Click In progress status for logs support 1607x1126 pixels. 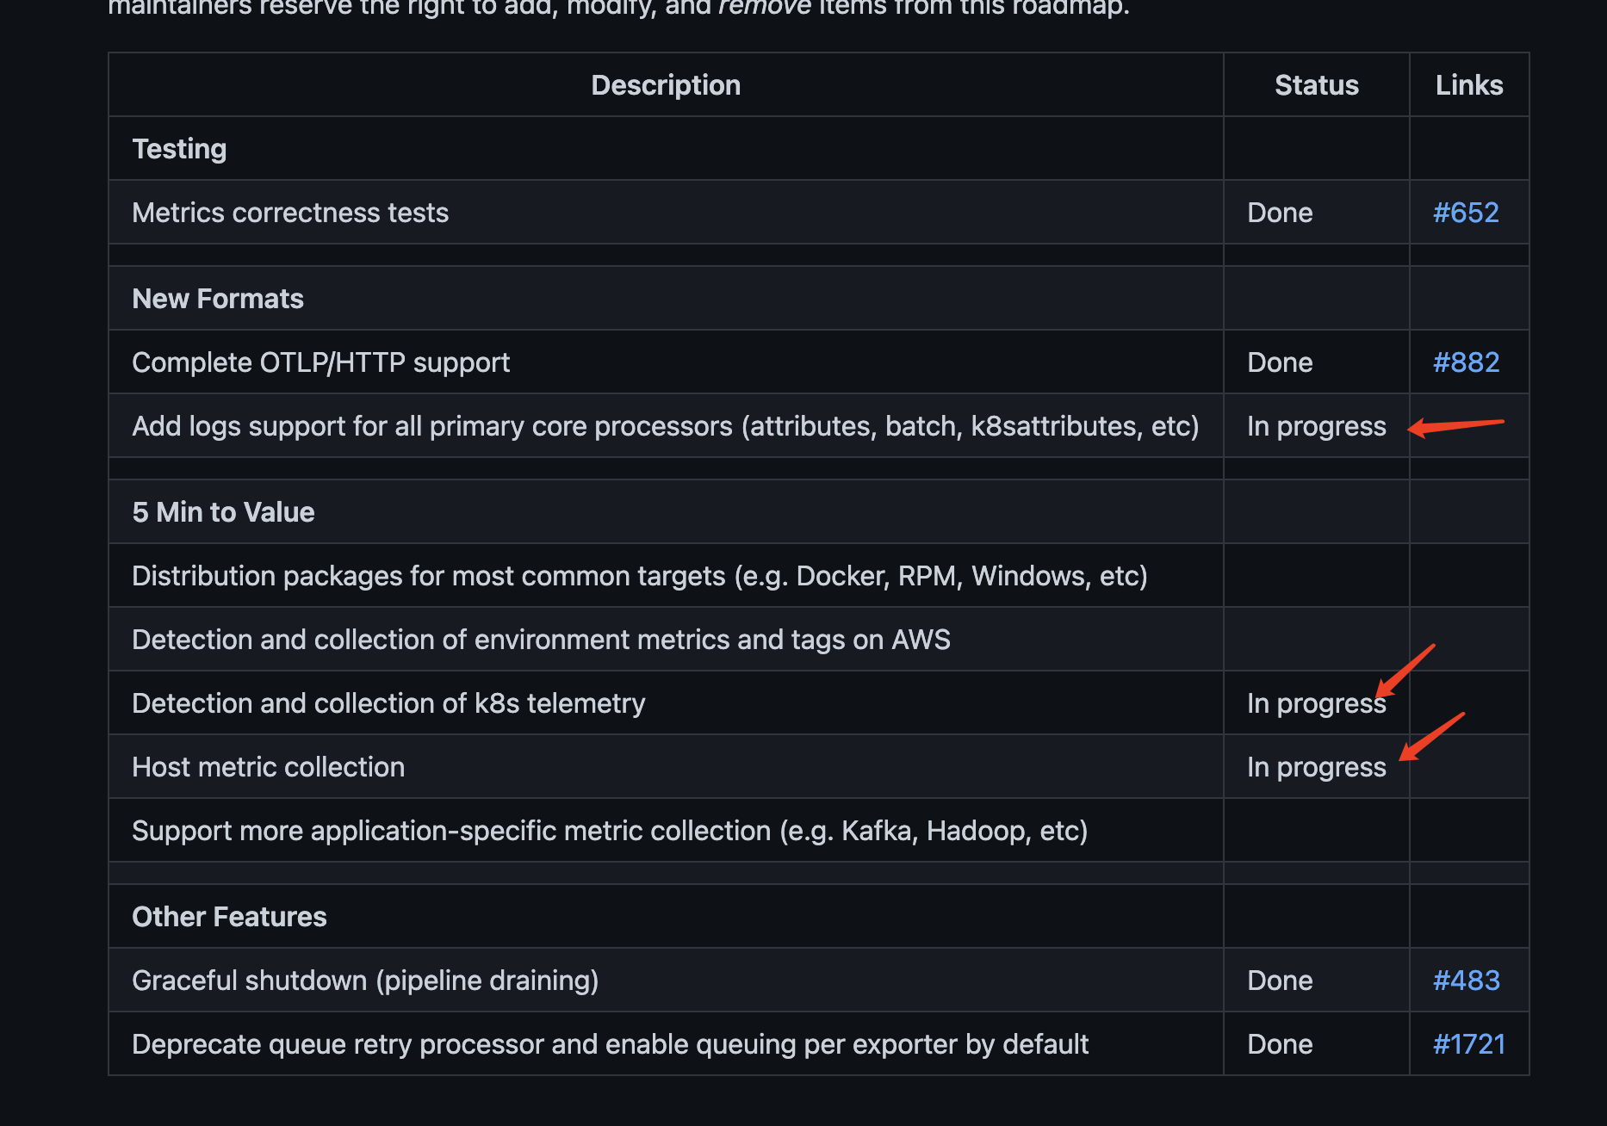point(1316,426)
